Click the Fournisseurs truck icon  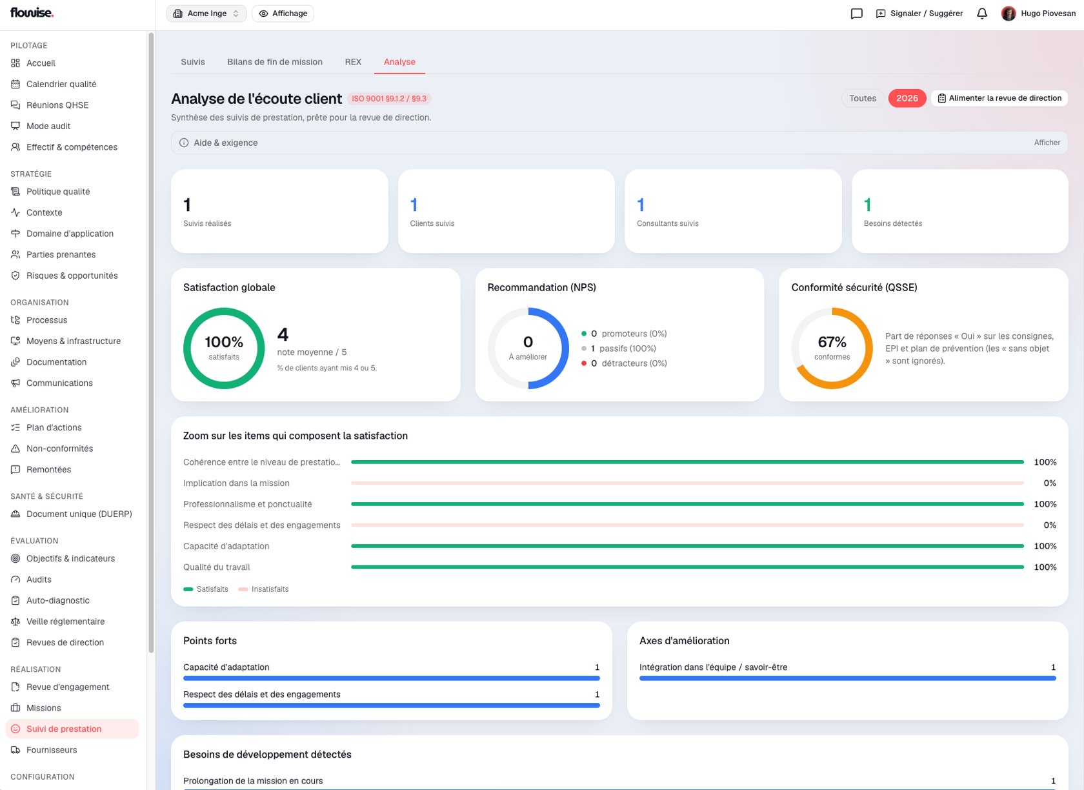coord(15,750)
